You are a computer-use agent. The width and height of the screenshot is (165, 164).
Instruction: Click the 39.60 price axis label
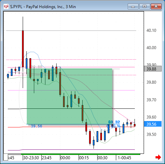coord(151,117)
